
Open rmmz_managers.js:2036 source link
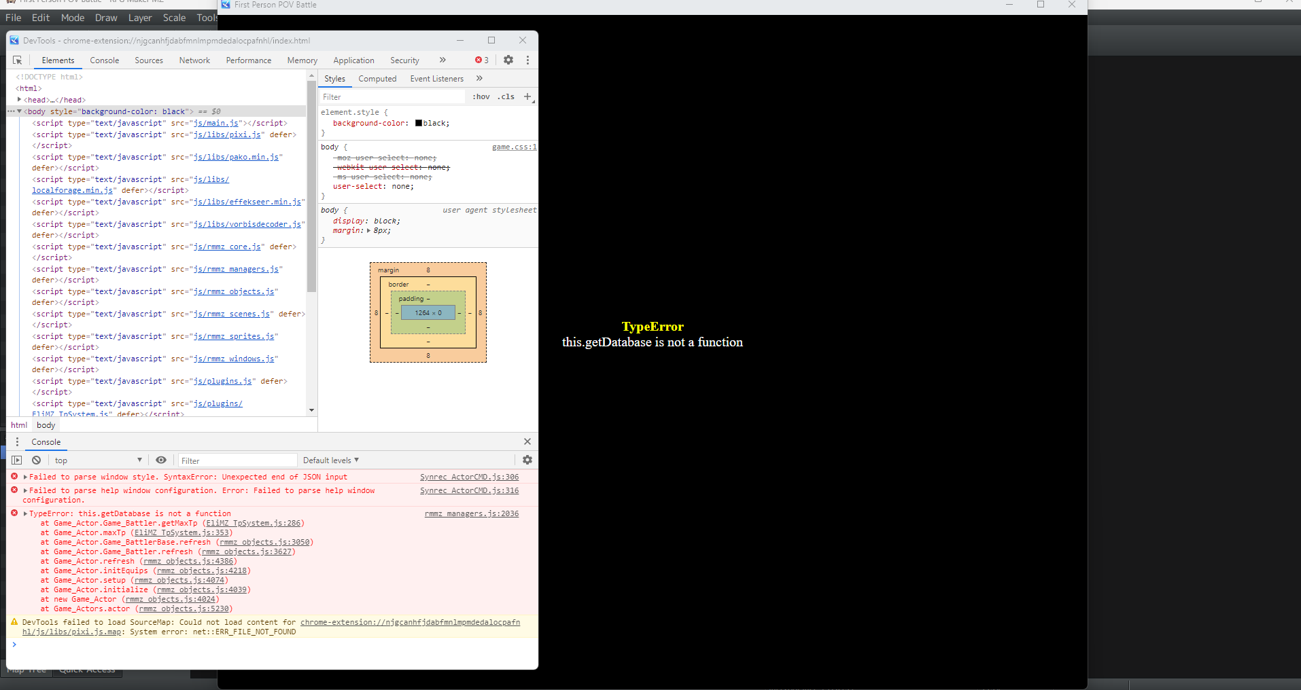pyautogui.click(x=472, y=513)
